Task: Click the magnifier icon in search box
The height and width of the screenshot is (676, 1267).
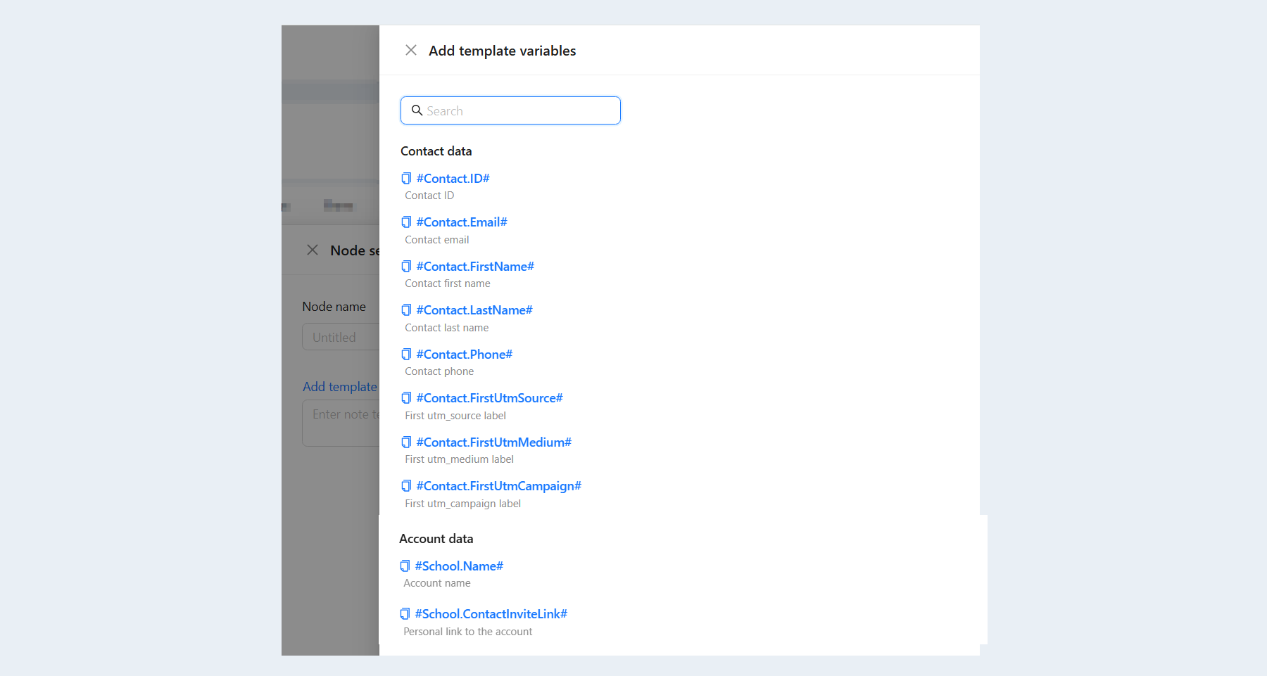Action: pos(417,110)
